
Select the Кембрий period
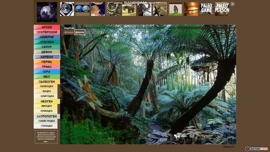[47, 37]
